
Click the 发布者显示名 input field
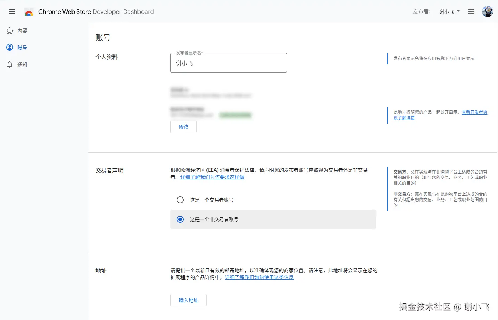click(x=228, y=63)
